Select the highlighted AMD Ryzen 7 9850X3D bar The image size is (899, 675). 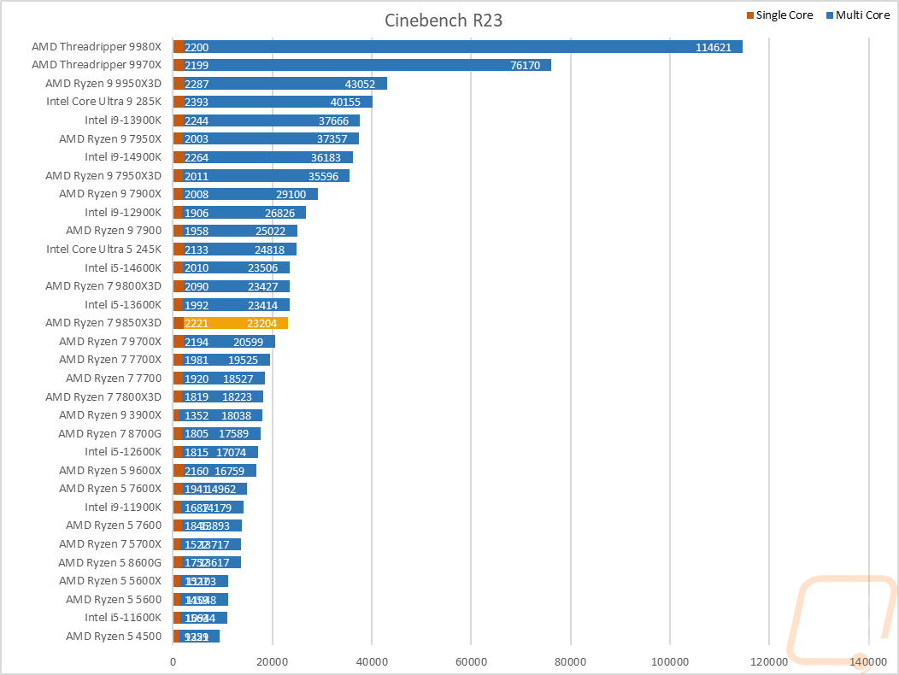click(231, 323)
